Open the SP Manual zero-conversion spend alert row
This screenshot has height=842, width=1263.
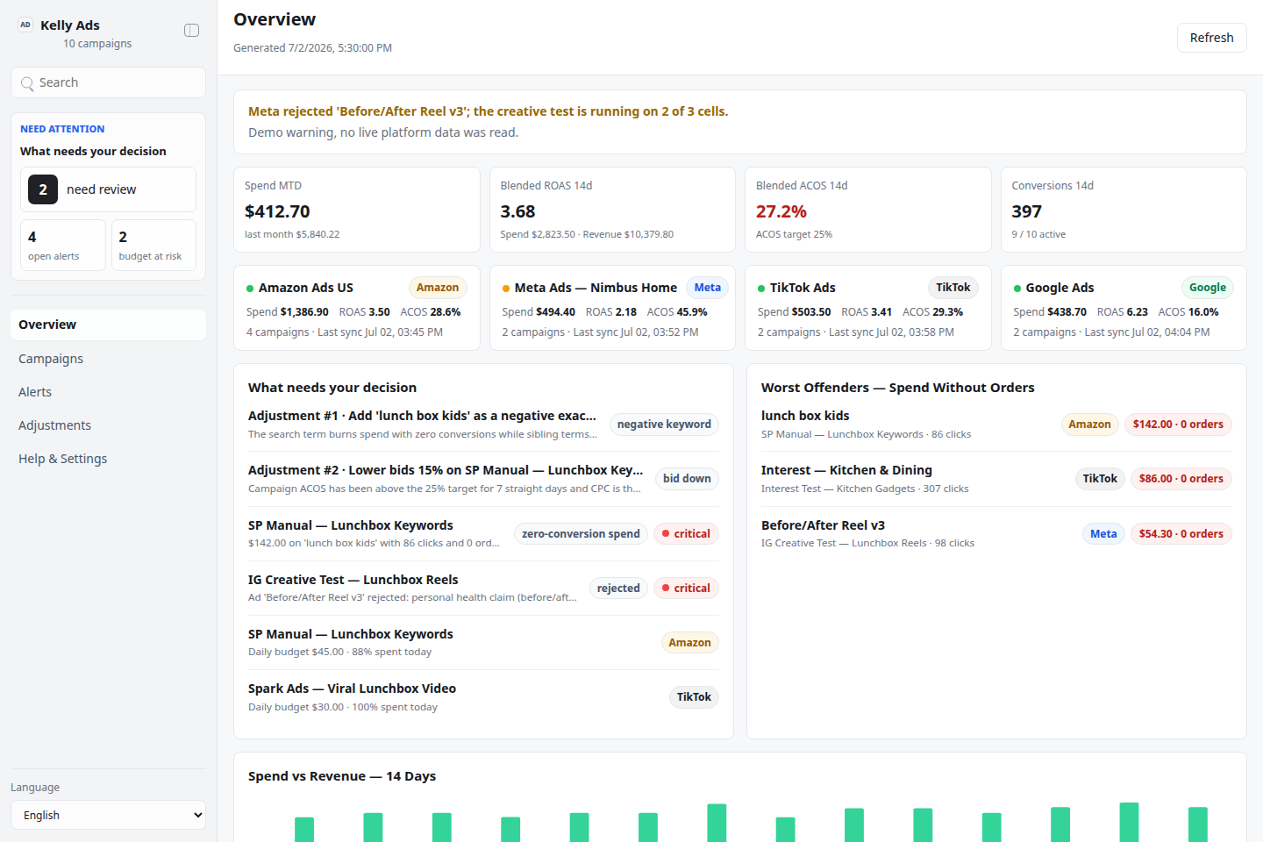(483, 534)
